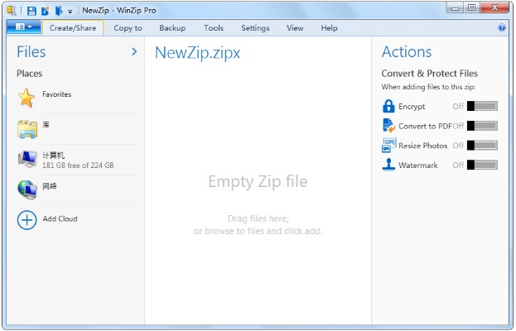Open the quick access toolbar customize arrow
The width and height of the screenshot is (516, 331).
point(70,12)
